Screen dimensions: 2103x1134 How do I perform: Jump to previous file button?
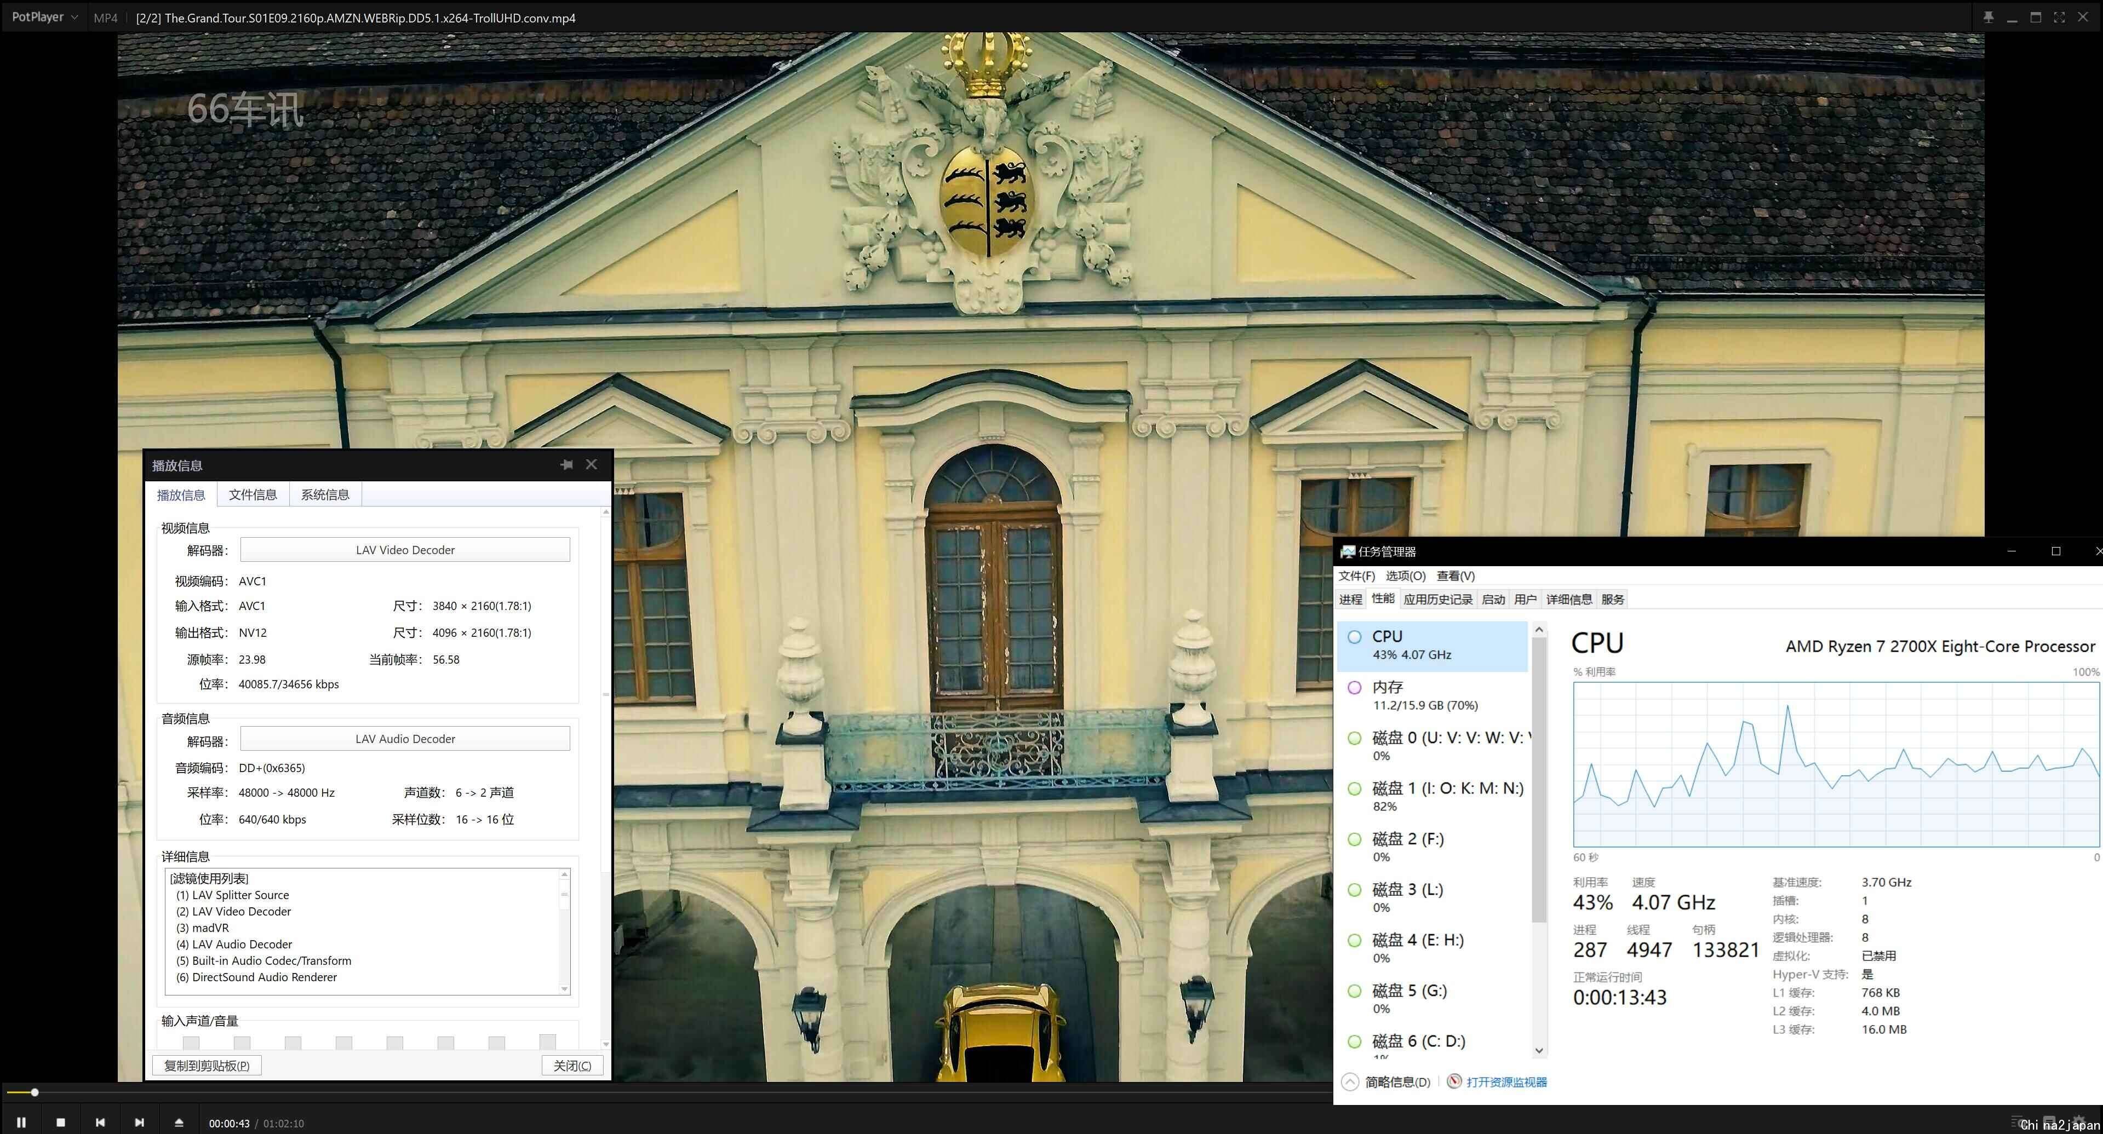(100, 1123)
